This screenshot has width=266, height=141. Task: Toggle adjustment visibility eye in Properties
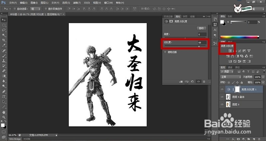(198, 81)
